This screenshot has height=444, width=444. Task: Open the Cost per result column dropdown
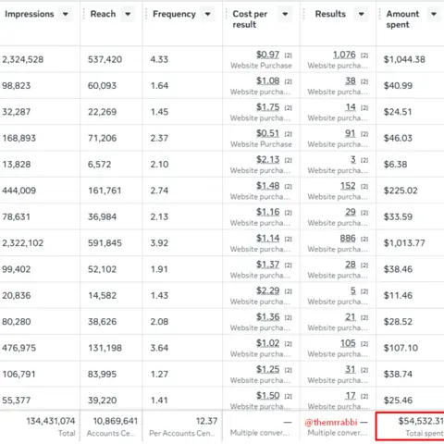(285, 14)
